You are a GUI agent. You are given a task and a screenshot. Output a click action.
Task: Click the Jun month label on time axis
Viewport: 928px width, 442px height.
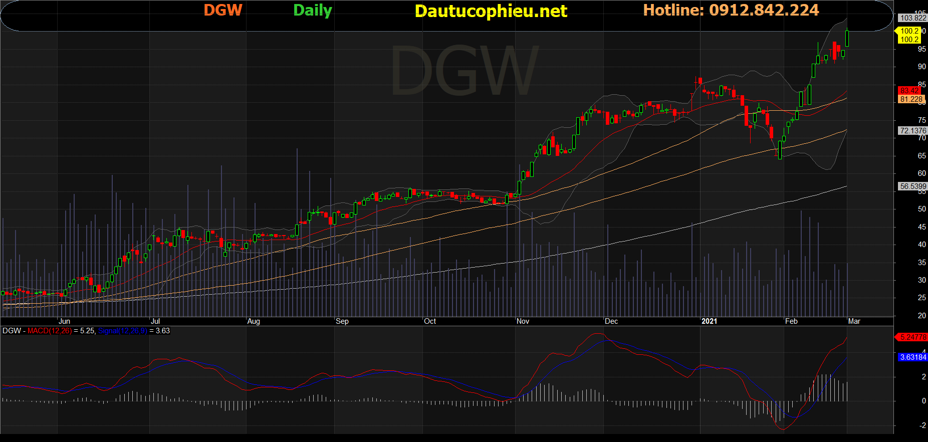click(x=64, y=321)
